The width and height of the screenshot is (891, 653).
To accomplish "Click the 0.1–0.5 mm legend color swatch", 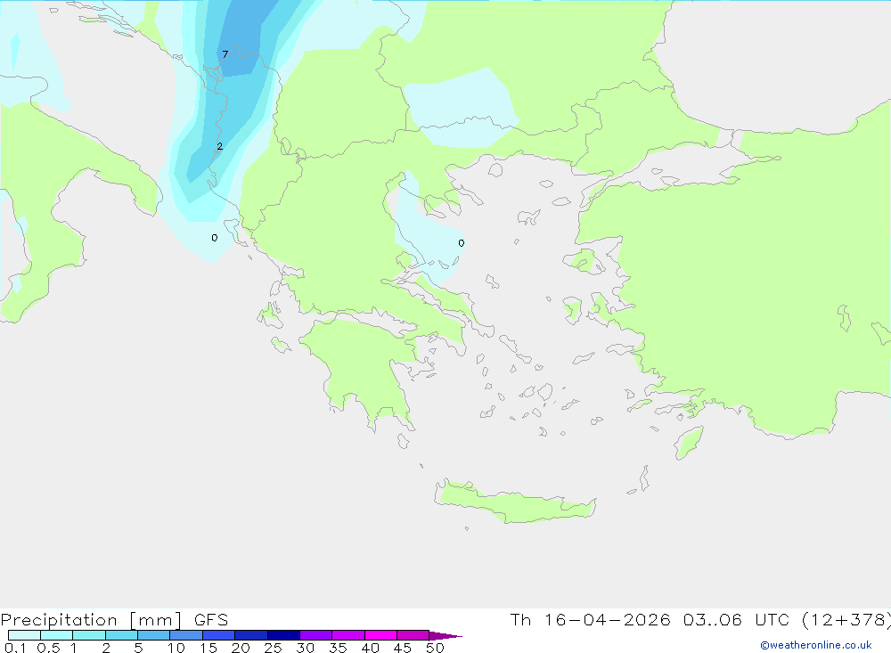I will point(24,635).
